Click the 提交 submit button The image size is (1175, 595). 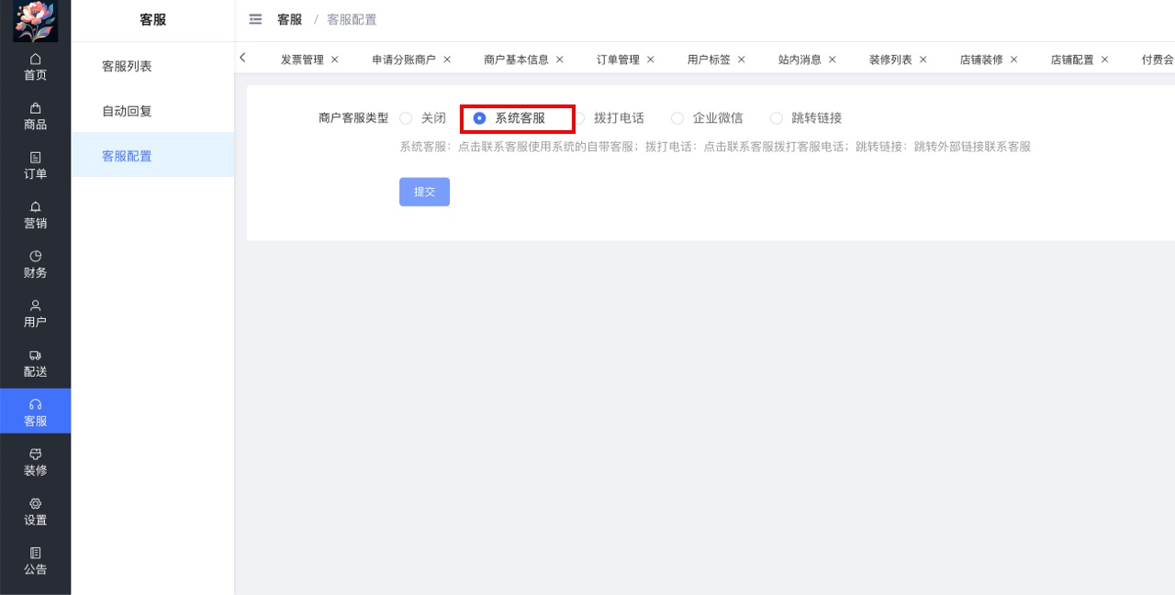[x=424, y=192]
